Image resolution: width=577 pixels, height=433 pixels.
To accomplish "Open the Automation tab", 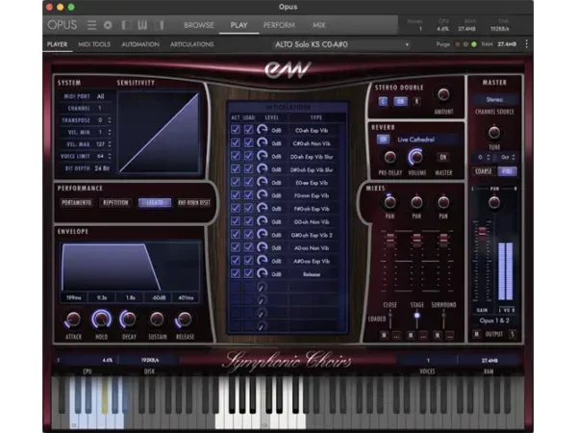I will [140, 44].
